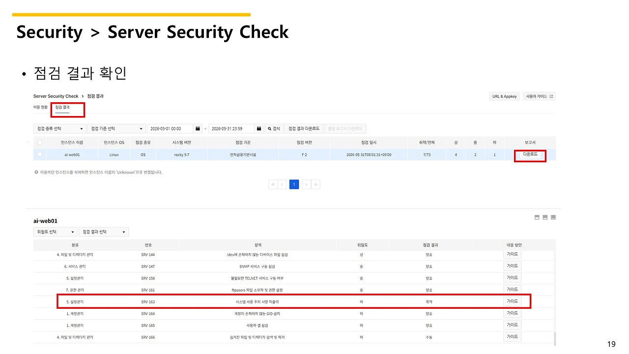Open 가이드 for SRV-163 row
The width and height of the screenshot is (629, 354).
(x=512, y=301)
